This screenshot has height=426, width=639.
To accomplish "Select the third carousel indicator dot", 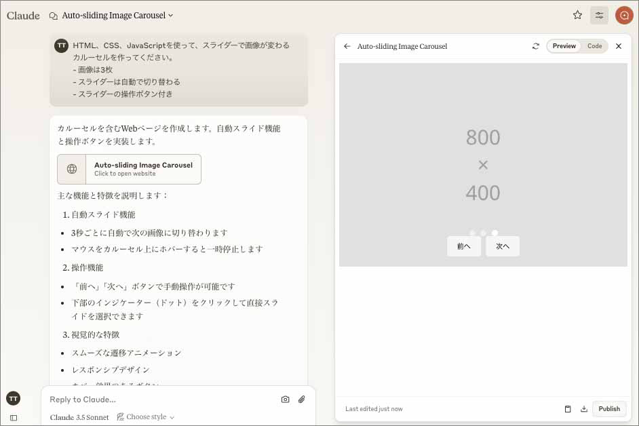I will point(495,233).
